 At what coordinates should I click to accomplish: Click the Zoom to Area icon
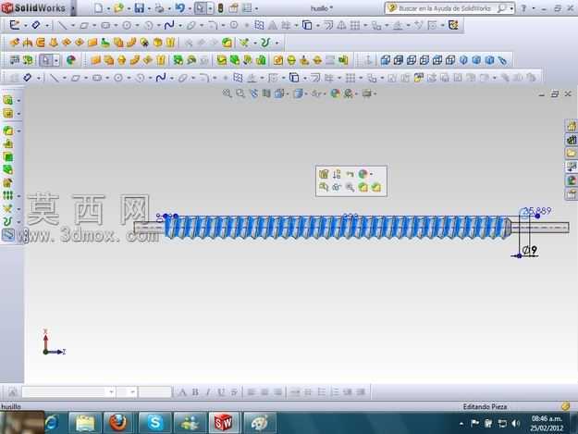point(240,93)
